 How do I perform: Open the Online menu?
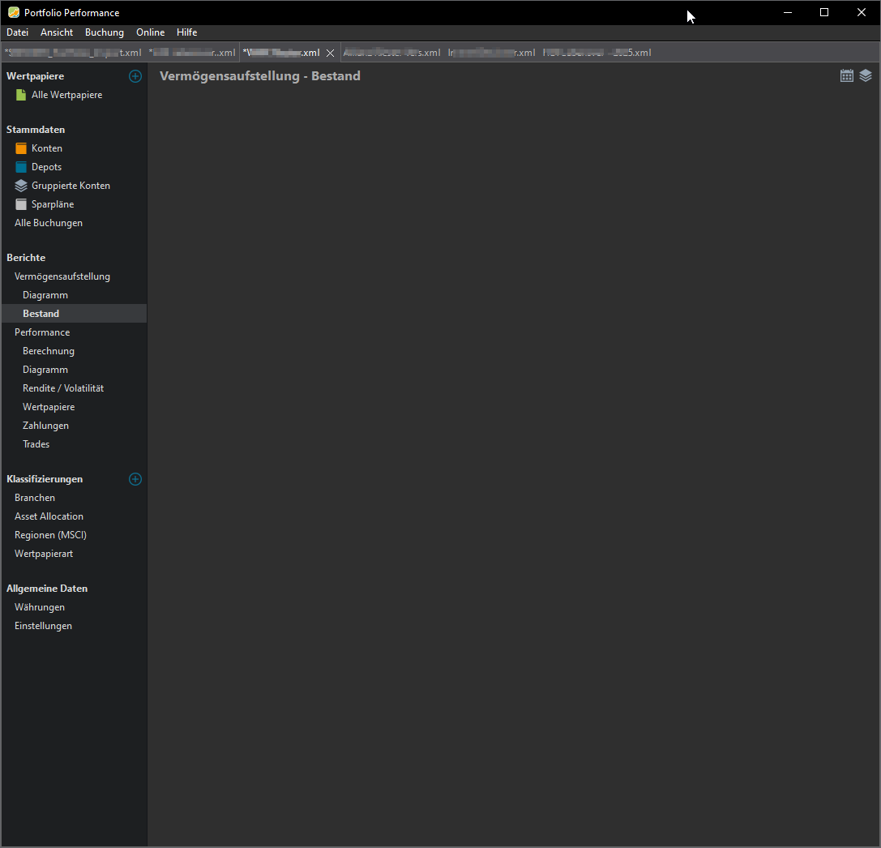tap(150, 32)
